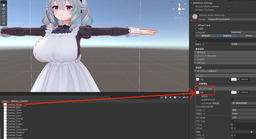The width and height of the screenshot is (256, 139).
Task: Click the Tiling X input field
Action: [x=245, y=125]
